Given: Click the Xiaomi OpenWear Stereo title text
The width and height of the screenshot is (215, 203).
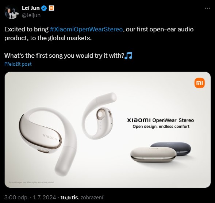Looking at the screenshot, I should point(160,120).
